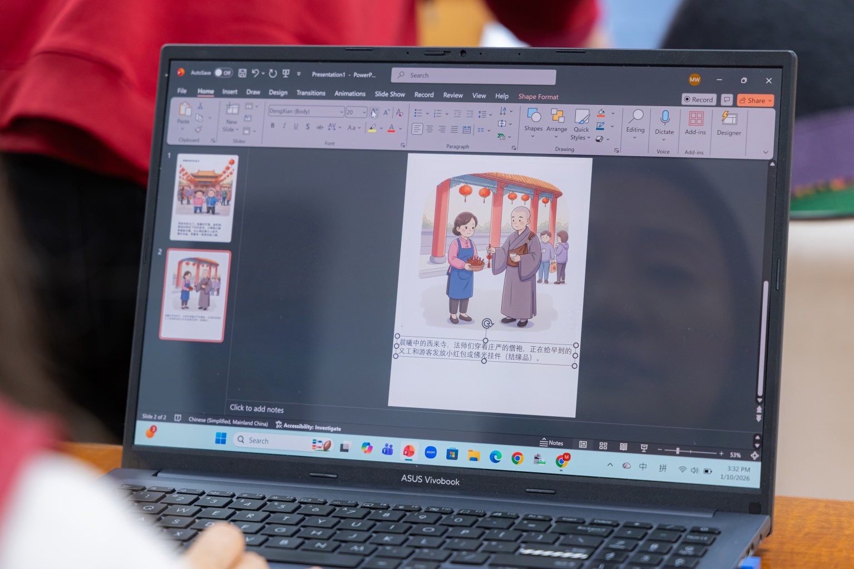Click the Dictate microphone icon
The image size is (854, 569).
[x=664, y=118]
